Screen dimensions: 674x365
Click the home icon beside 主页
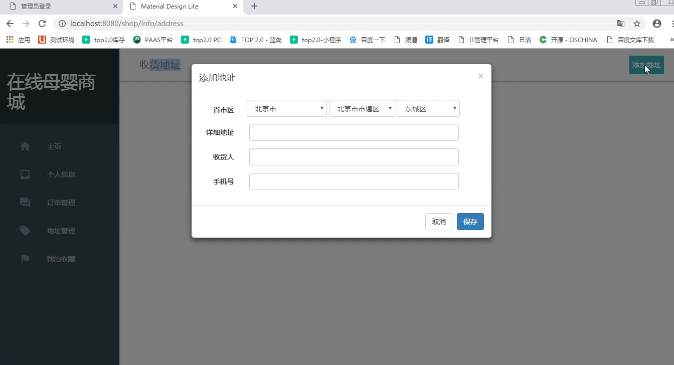[25, 146]
